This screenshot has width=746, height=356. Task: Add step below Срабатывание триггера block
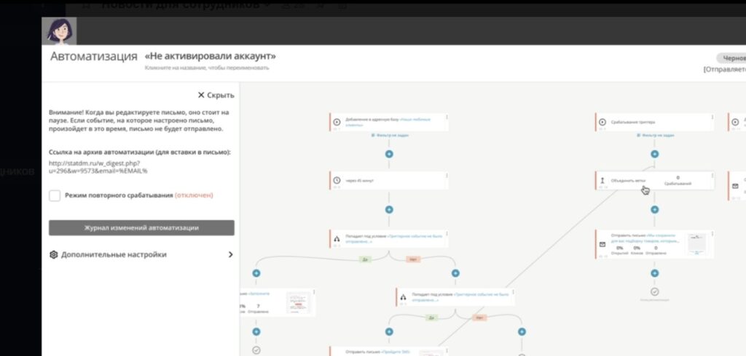pos(655,154)
